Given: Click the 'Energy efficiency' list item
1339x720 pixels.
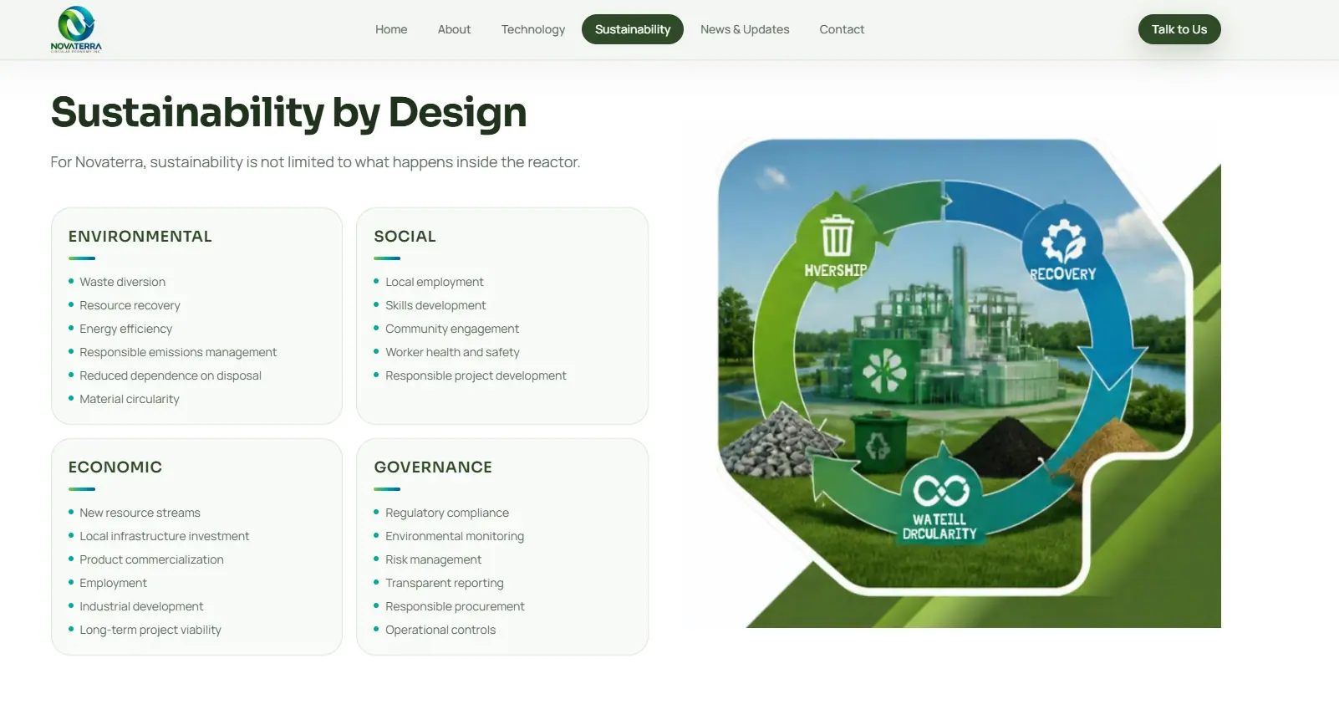Looking at the screenshot, I should pyautogui.click(x=125, y=329).
